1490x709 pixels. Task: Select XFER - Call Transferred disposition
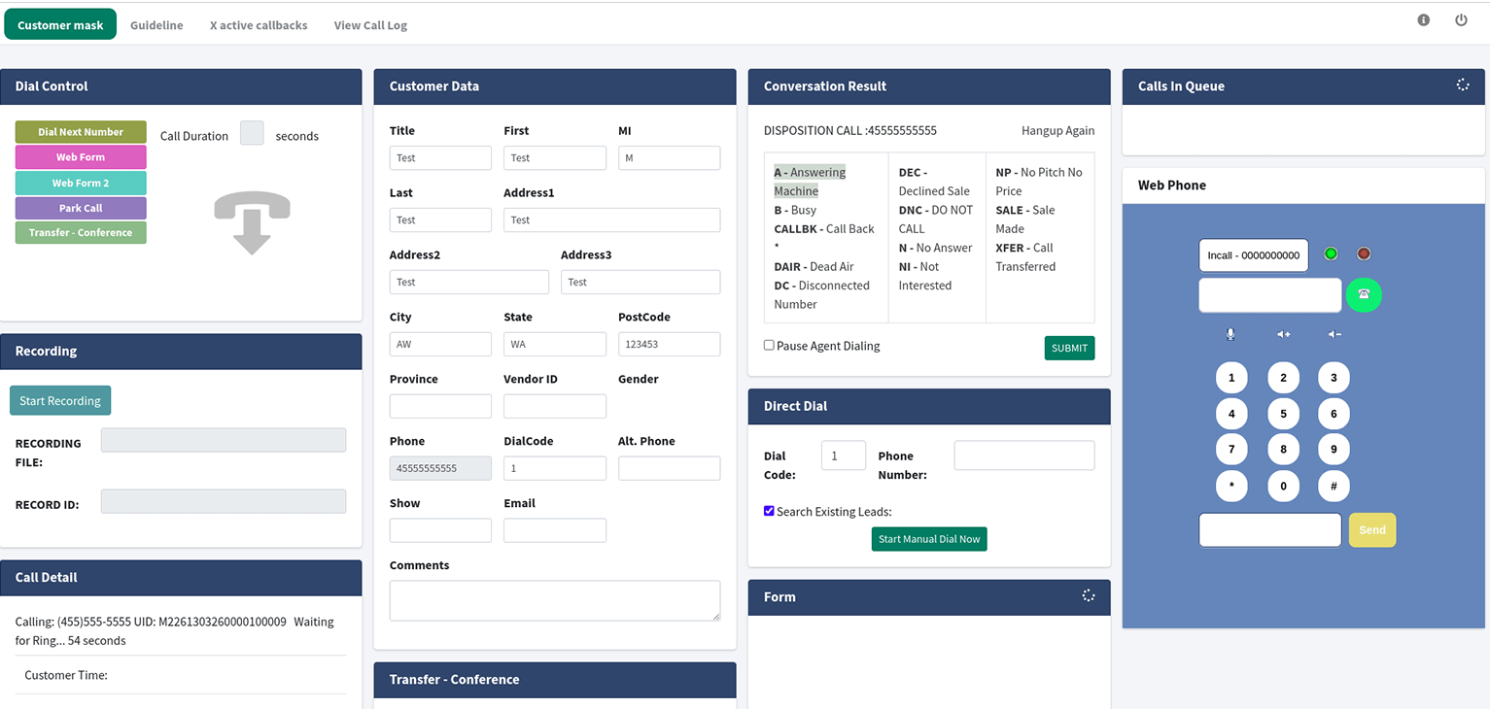tap(1025, 256)
